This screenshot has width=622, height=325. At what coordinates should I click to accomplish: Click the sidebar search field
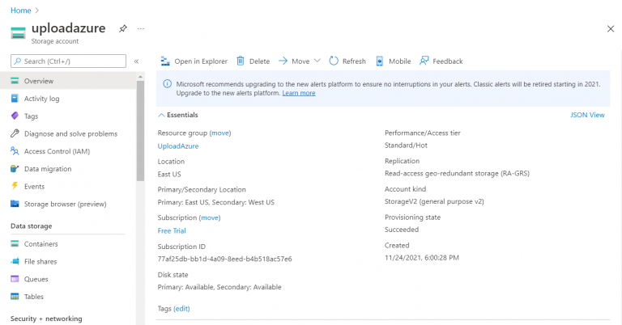coord(71,61)
